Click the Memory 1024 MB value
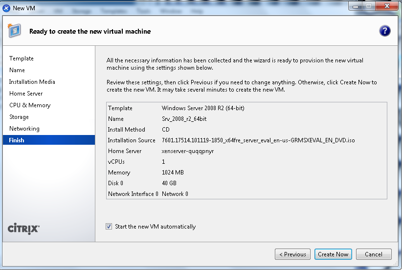The width and height of the screenshot is (402, 270). coord(173,173)
